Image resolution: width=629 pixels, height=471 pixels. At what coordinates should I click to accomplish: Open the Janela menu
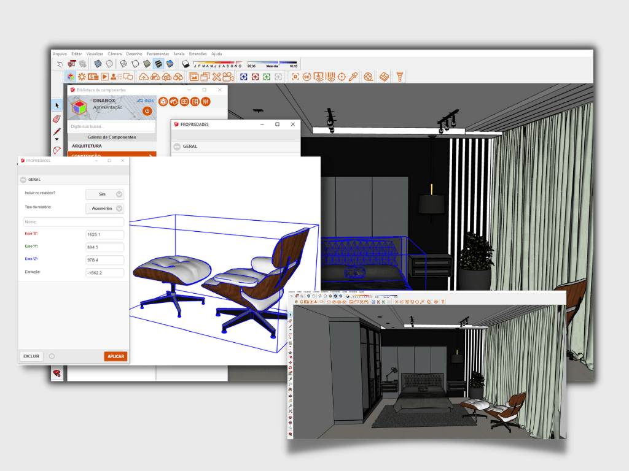179,54
